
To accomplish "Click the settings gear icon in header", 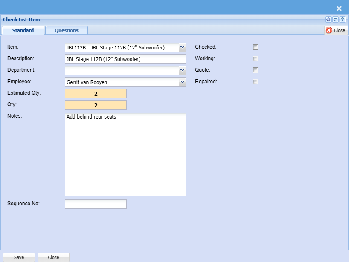I will pyautogui.click(x=328, y=20).
